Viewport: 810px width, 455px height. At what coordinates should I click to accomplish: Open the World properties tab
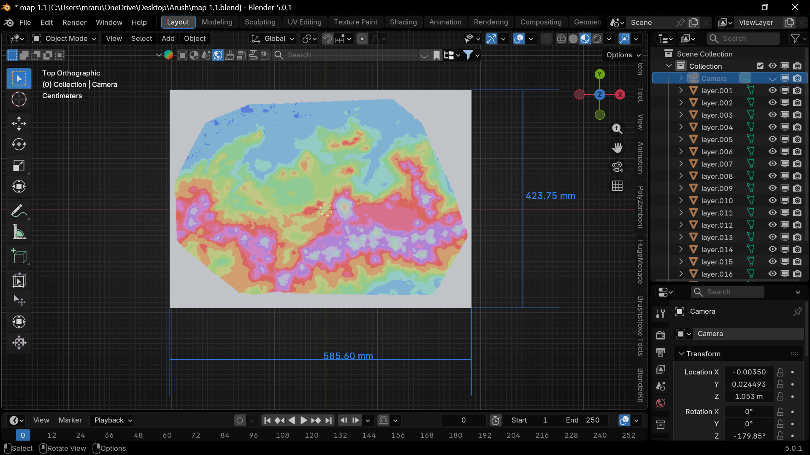661,403
